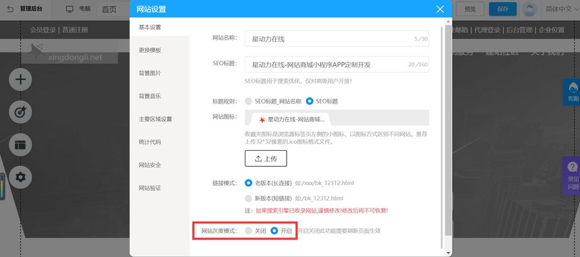Select the SEO标题 radio option
Screen dimensions: 580x257
pyautogui.click(x=310, y=101)
